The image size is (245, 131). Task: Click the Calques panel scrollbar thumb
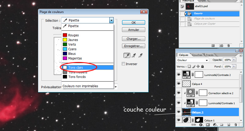click(x=241, y=89)
